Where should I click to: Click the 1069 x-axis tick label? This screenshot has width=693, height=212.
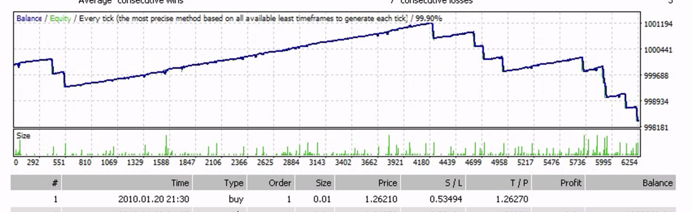pyautogui.click(x=110, y=162)
